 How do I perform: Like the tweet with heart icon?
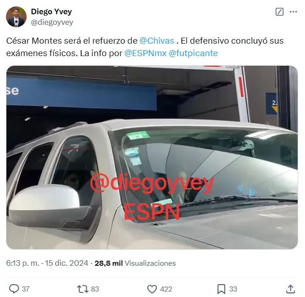pos(152,289)
